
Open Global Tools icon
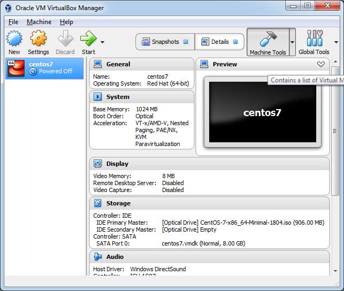[315, 38]
